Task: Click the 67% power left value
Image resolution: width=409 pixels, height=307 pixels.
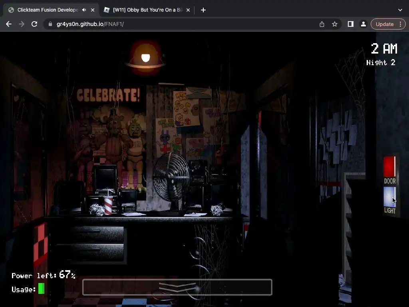Action: pos(67,274)
